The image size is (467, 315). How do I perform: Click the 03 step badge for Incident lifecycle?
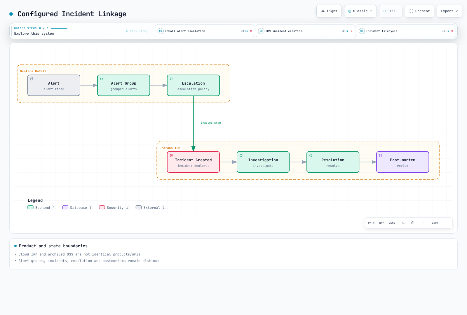[362, 31]
